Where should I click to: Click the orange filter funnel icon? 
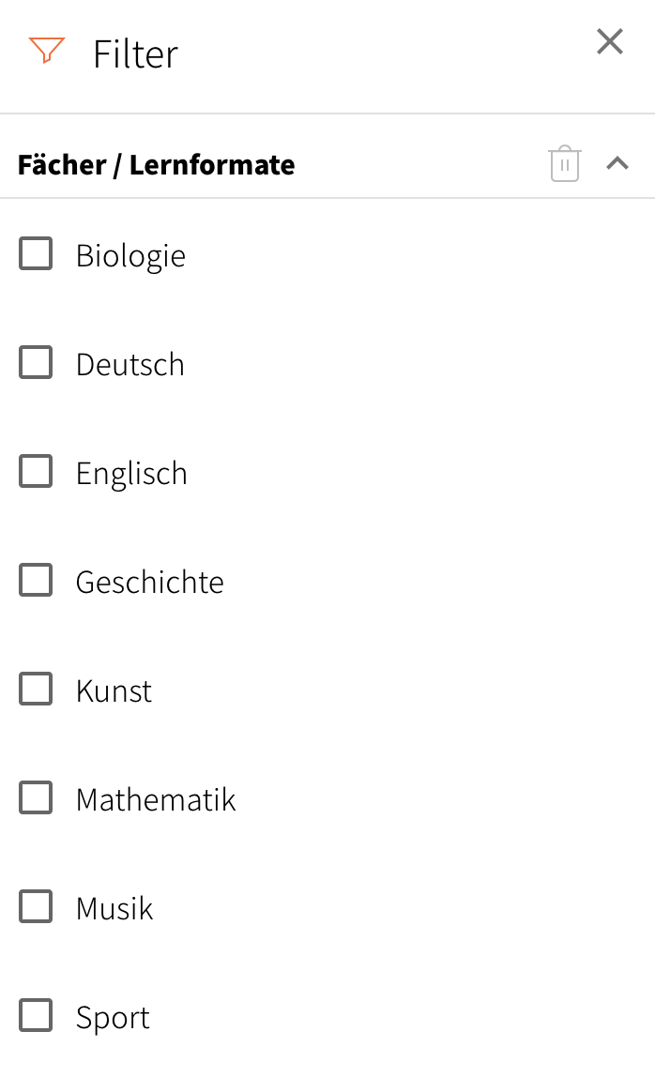[46, 51]
